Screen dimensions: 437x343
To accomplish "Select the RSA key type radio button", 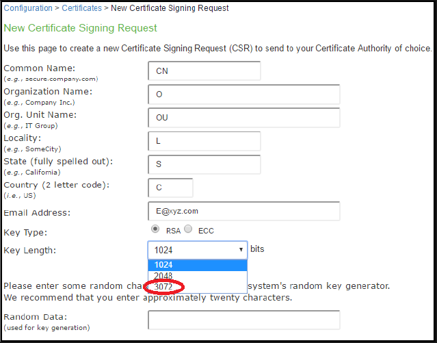I will [155, 229].
